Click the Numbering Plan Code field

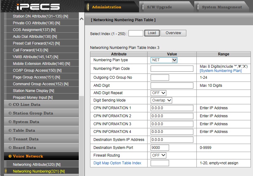coord(172,69)
